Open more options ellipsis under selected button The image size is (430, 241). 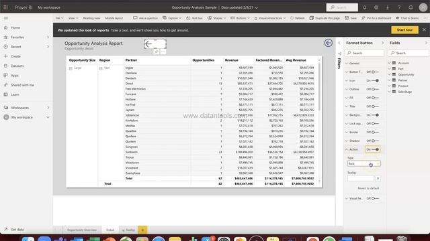click(x=163, y=52)
